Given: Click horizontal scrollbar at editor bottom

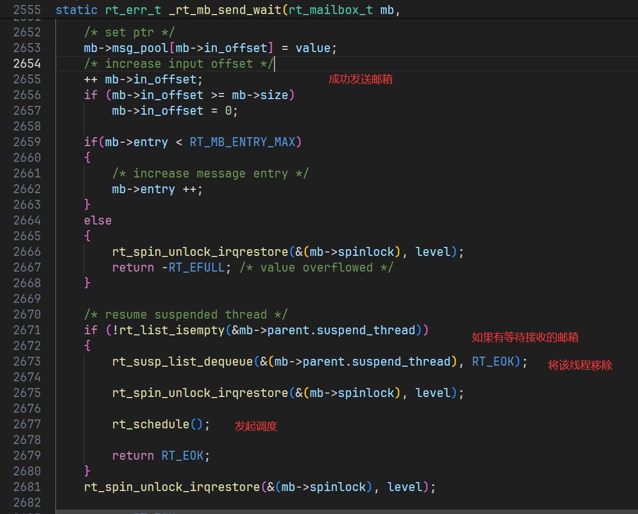Looking at the screenshot, I should point(347,512).
